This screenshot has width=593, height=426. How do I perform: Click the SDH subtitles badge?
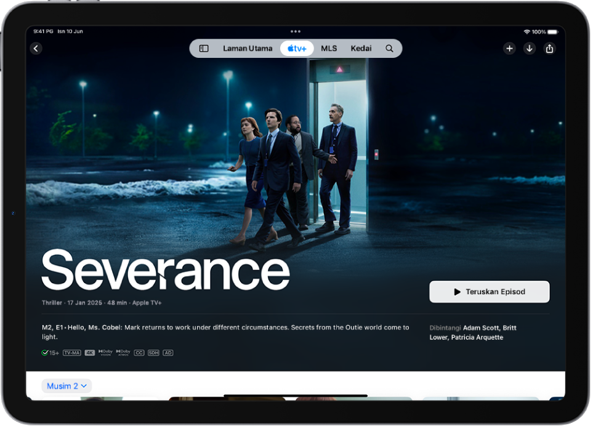[x=153, y=352]
